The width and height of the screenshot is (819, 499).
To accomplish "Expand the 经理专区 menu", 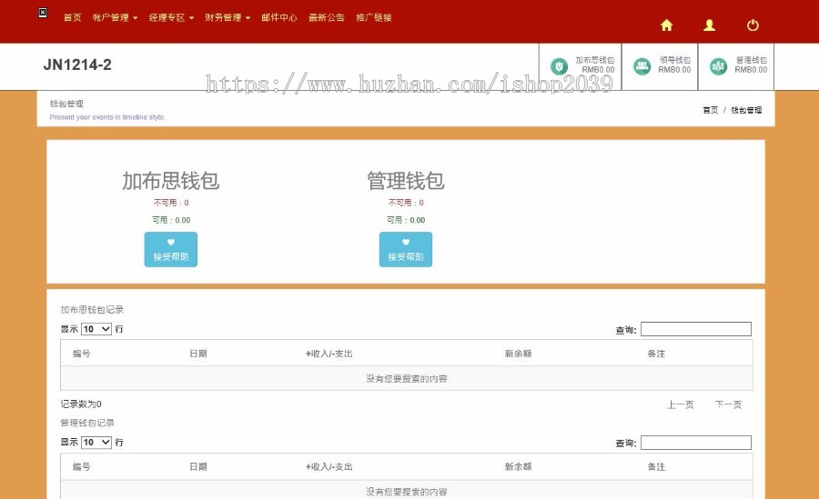I will click(171, 17).
